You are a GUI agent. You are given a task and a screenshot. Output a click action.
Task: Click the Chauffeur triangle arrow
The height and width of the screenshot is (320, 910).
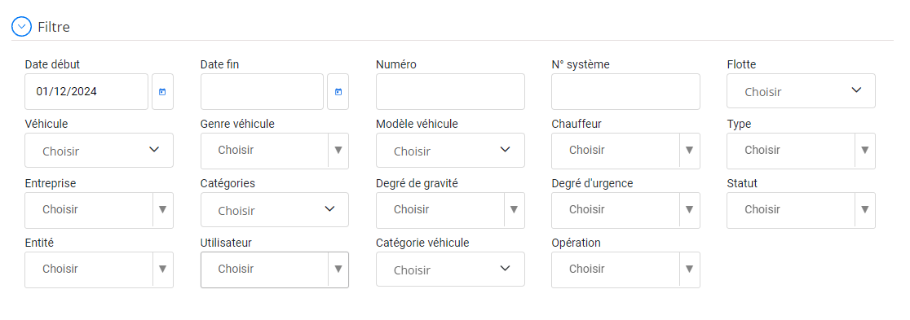[x=690, y=150]
